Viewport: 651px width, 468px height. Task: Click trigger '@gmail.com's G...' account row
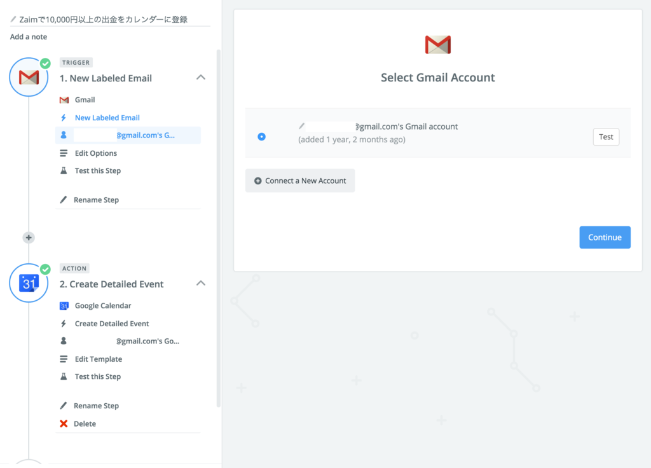(x=128, y=135)
